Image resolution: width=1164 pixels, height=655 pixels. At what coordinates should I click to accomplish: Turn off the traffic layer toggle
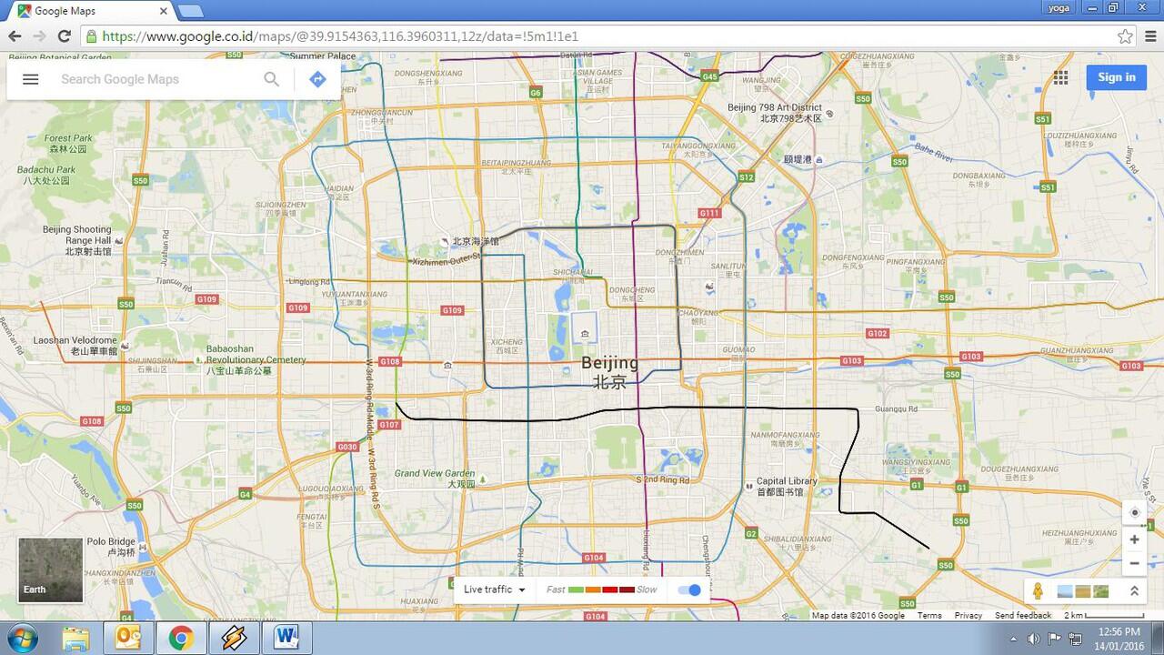(x=689, y=589)
